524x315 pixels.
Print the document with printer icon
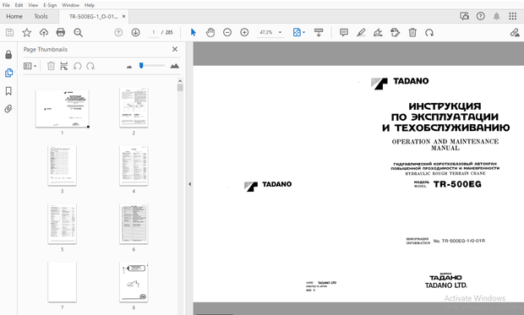[61, 32]
